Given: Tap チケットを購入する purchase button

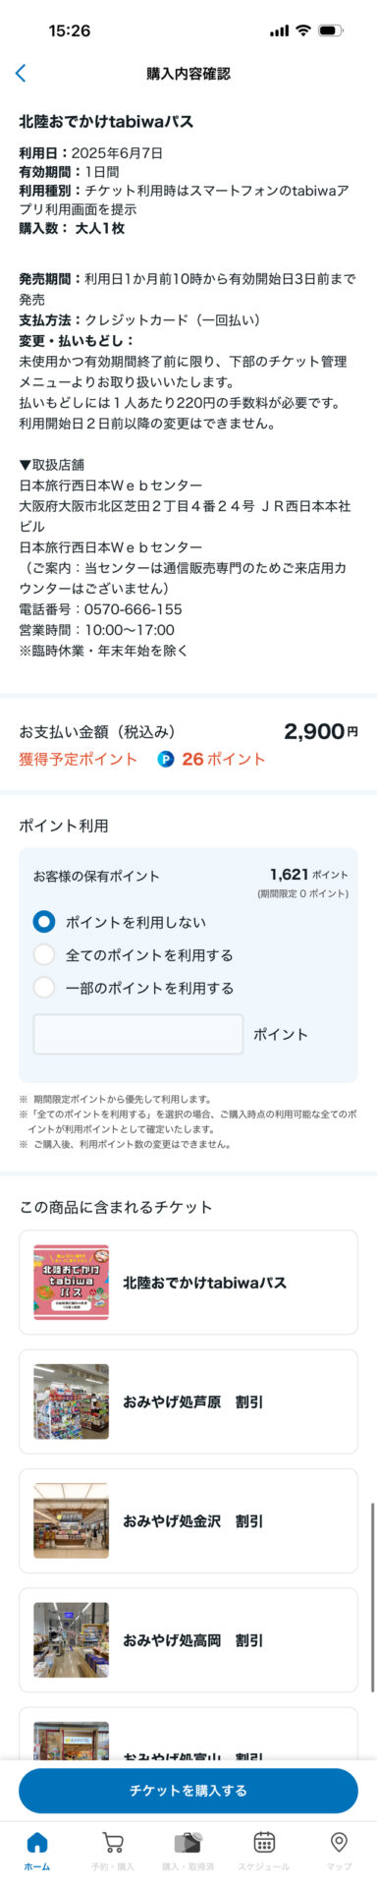Looking at the screenshot, I should 188,1791.
